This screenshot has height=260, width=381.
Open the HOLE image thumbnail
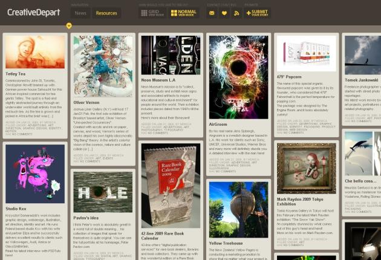tap(103, 192)
